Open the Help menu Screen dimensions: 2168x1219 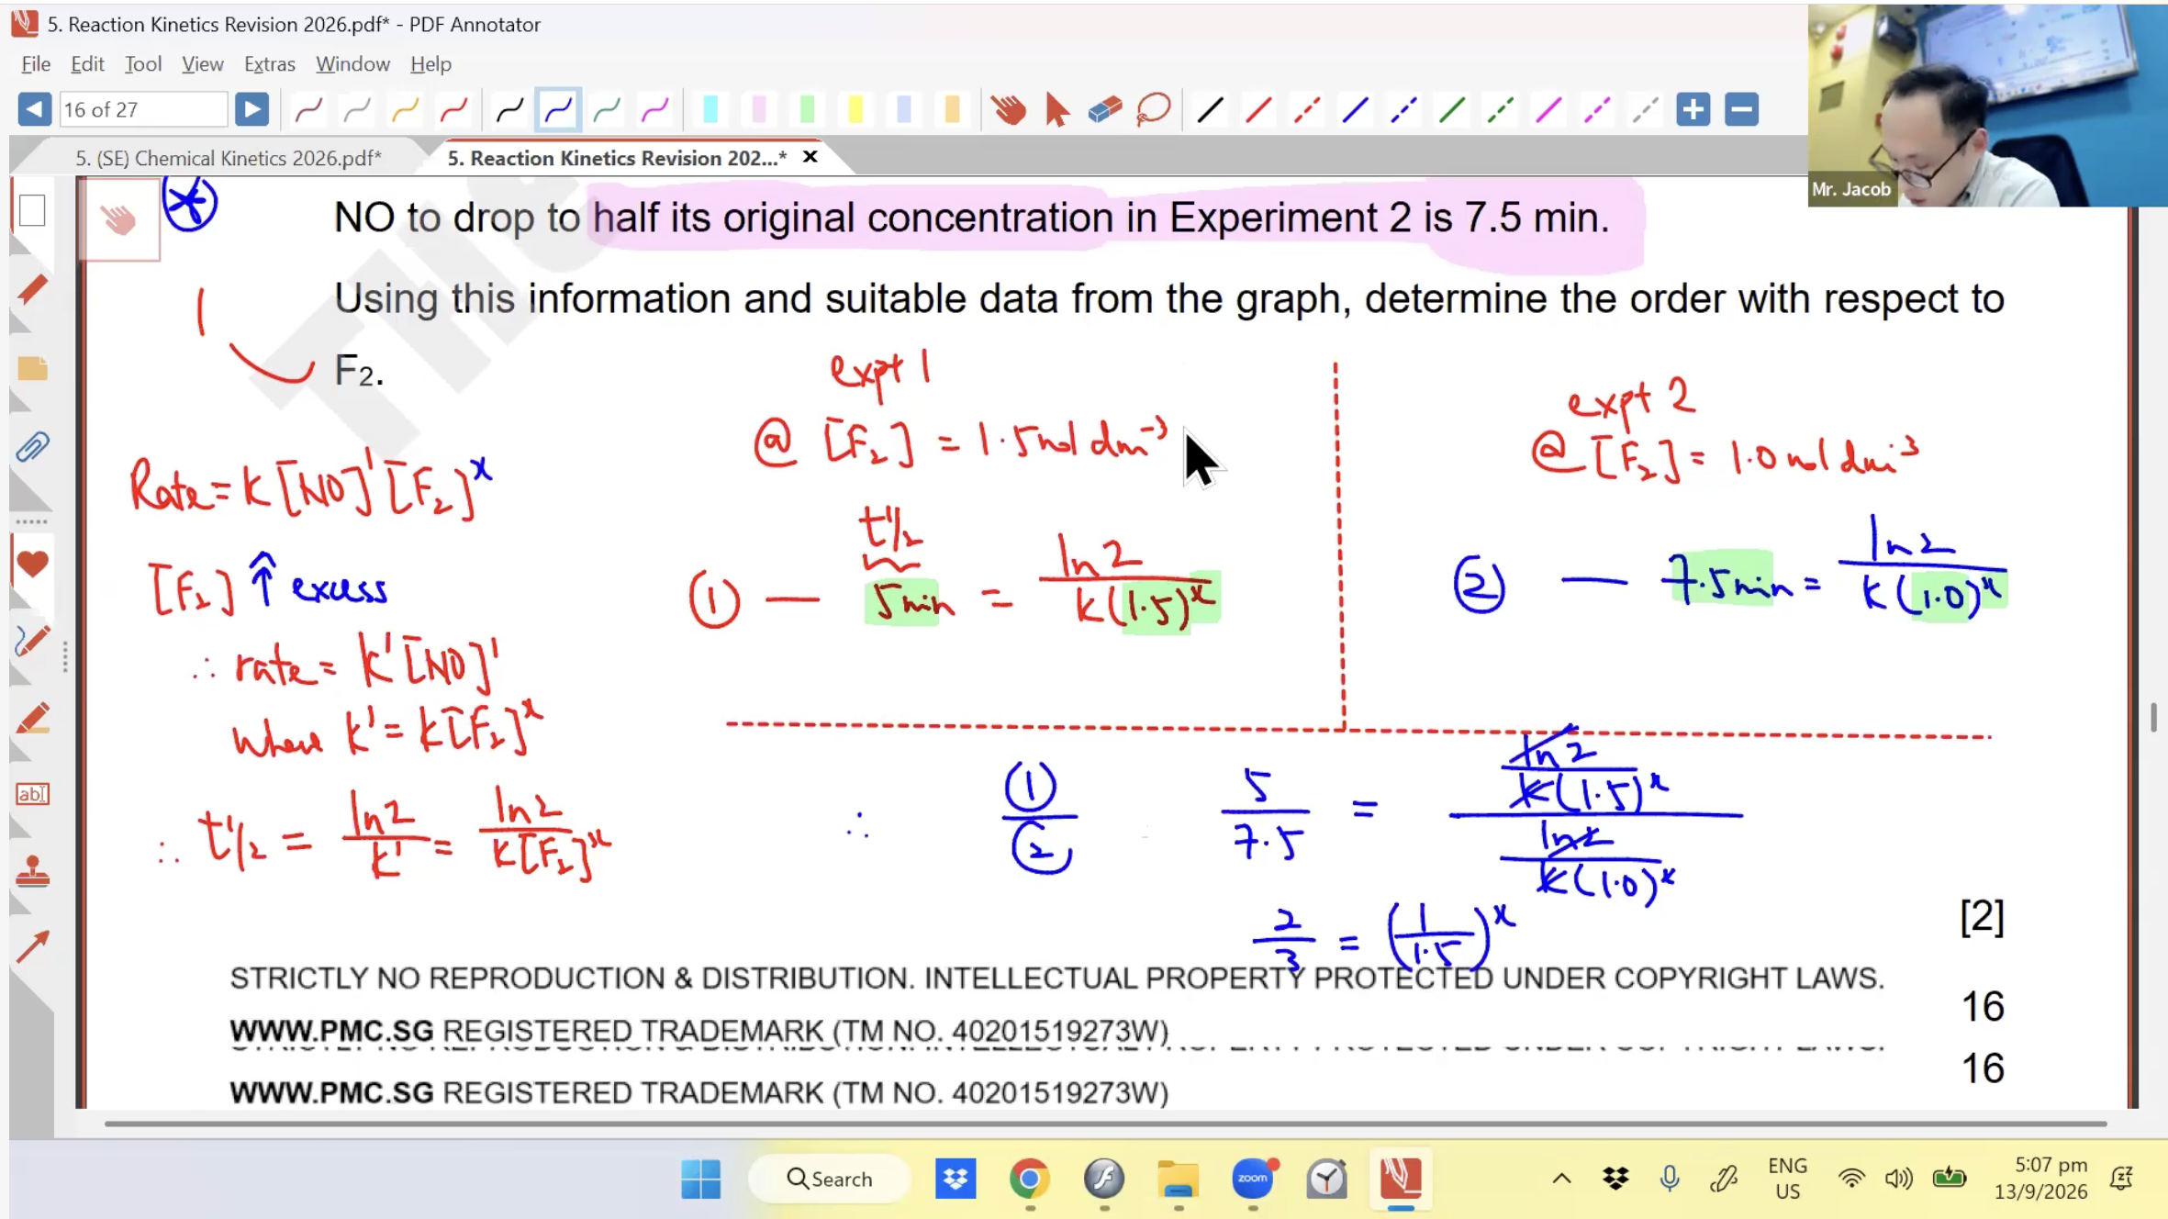[x=430, y=64]
